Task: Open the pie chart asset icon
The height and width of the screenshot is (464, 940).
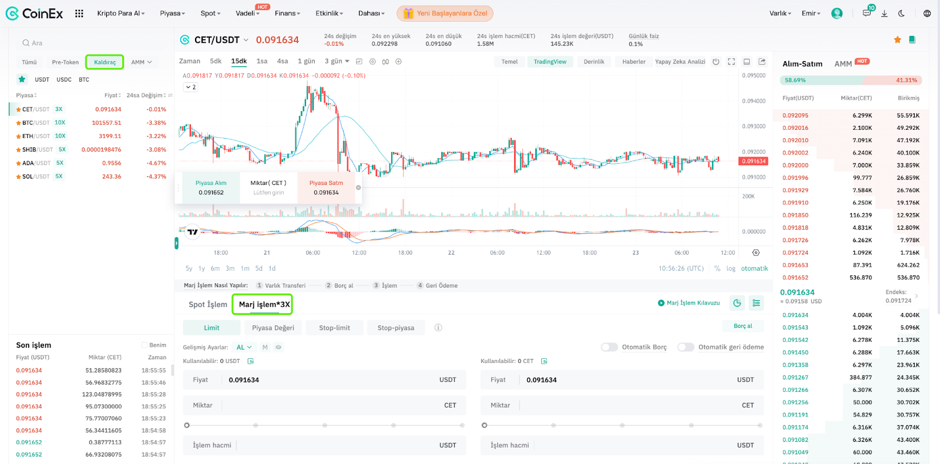Action: 737,302
